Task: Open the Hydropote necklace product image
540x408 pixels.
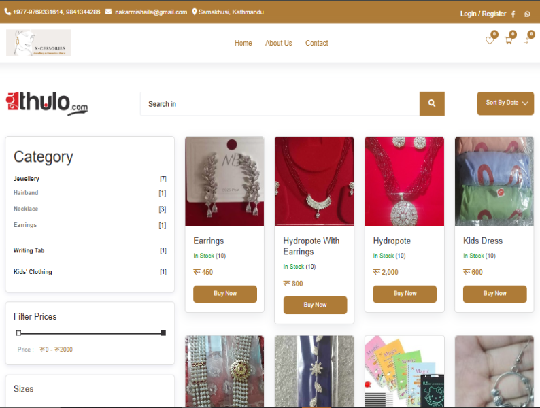Action: click(404, 181)
